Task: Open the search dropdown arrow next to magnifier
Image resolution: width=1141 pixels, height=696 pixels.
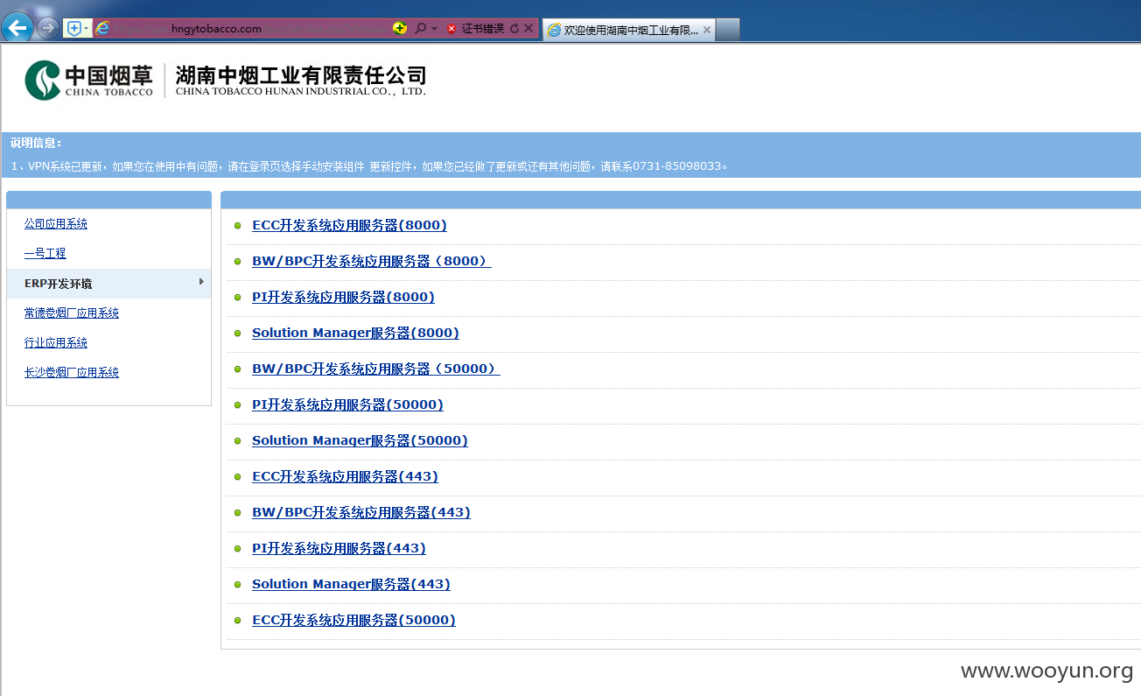Action: (434, 28)
